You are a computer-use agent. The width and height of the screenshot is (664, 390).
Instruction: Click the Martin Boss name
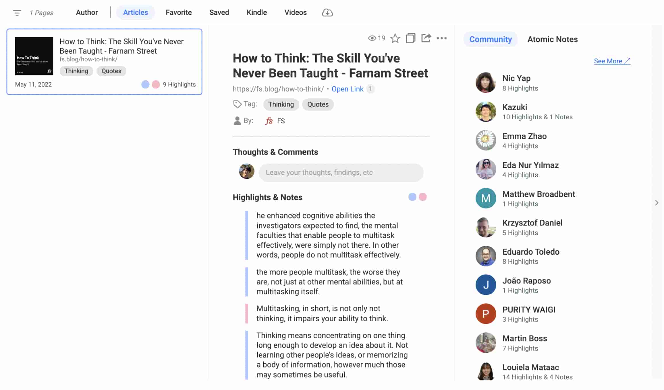pos(525,338)
